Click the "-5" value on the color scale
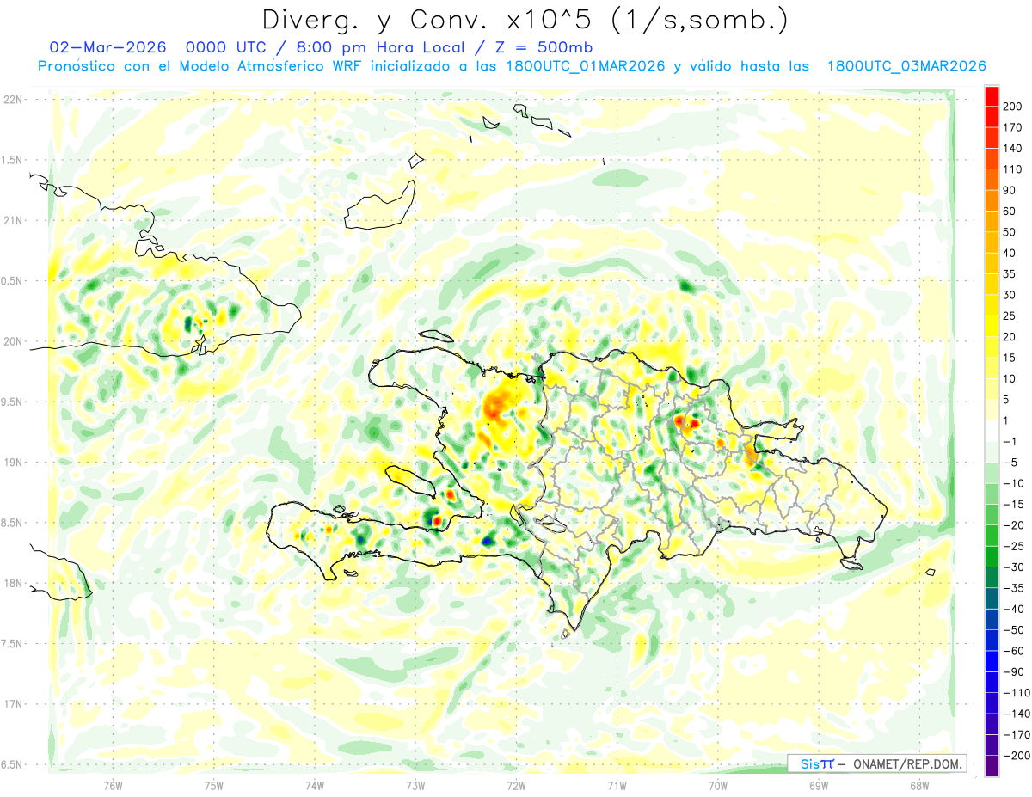This screenshot has width=1032, height=797. pos(1010,463)
